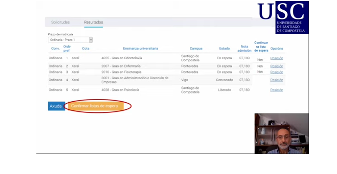This screenshot has height=174, width=337.
Task: Open the Prazo de matrícula dropdown
Action: [x=70, y=40]
